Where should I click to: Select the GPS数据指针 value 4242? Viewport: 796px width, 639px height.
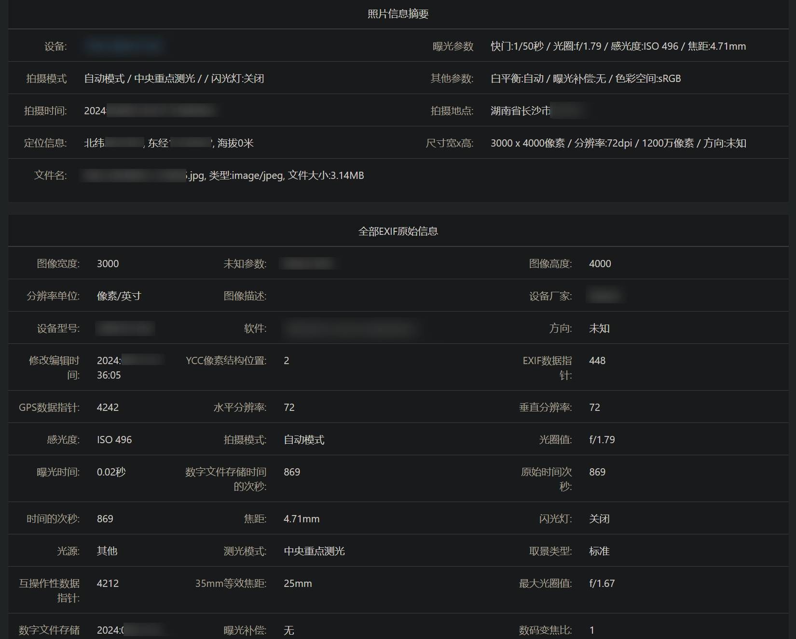[108, 408]
